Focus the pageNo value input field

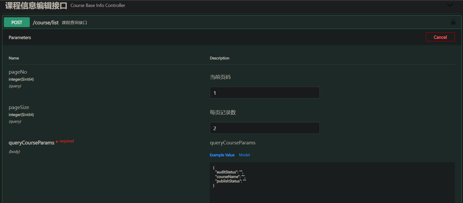[264, 93]
